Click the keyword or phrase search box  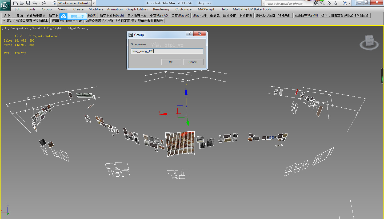click(x=289, y=3)
